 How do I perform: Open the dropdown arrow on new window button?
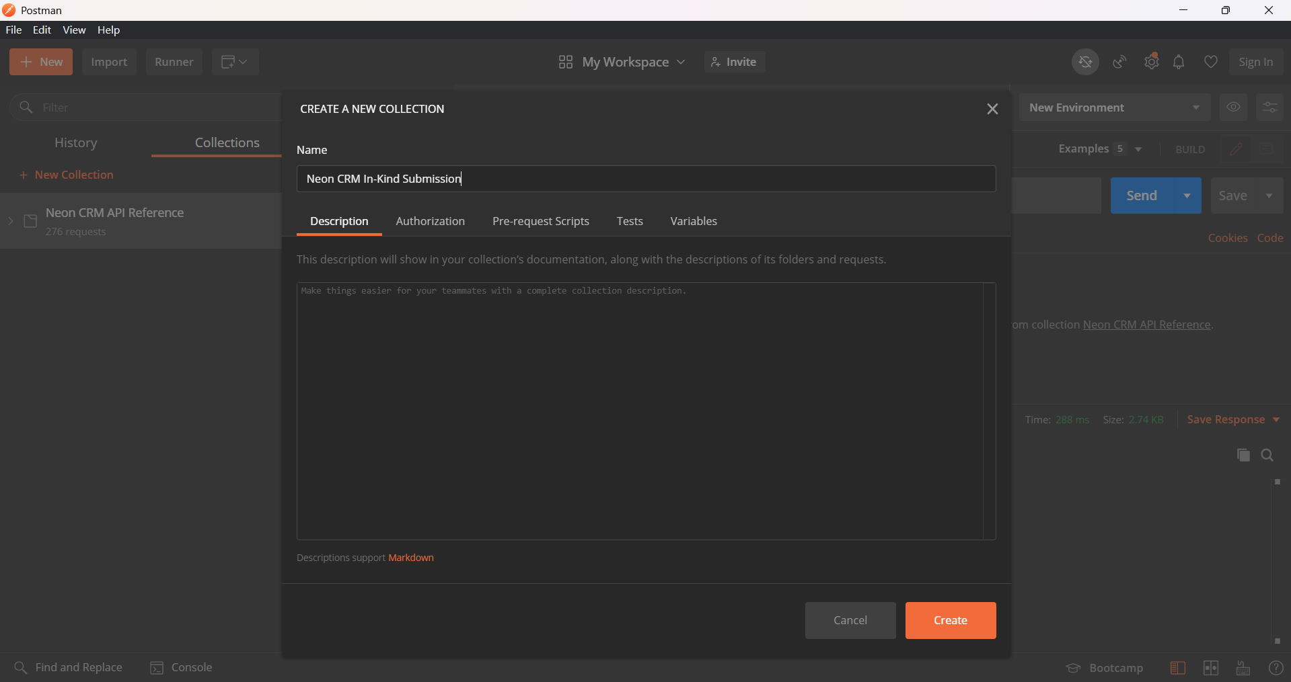point(244,62)
